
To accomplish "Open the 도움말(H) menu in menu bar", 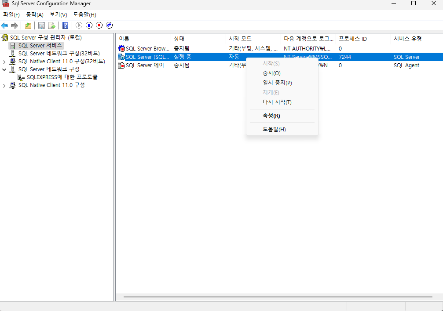I will pyautogui.click(x=84, y=14).
